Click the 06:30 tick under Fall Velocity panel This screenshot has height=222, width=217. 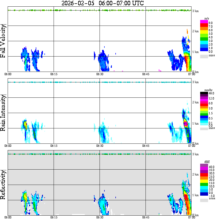[x=100, y=74]
